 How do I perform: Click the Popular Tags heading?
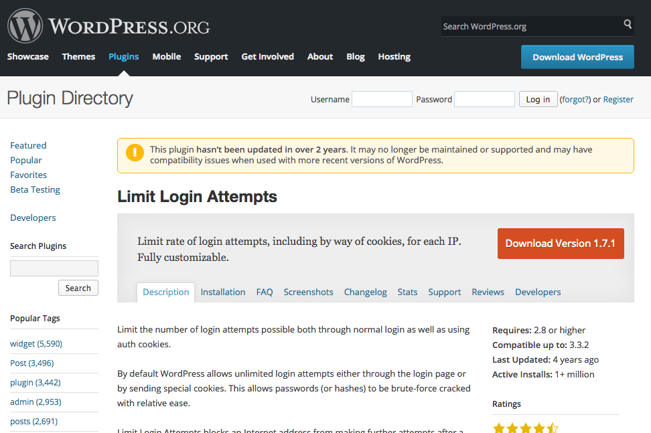35,318
